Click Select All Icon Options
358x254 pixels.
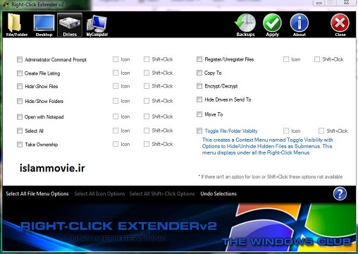(x=99, y=194)
